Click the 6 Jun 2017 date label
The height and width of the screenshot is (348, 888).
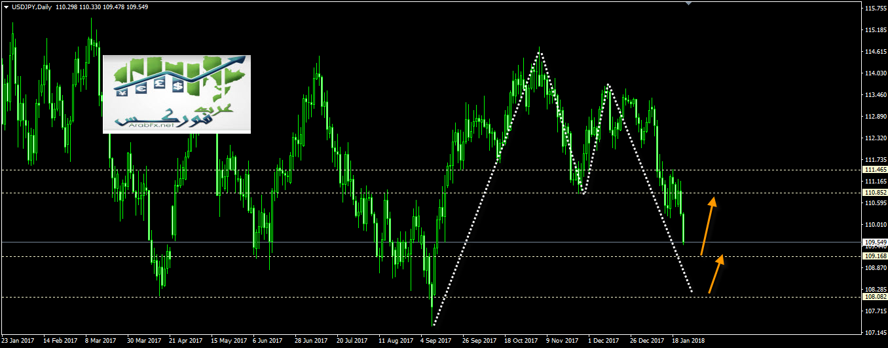[268, 341]
